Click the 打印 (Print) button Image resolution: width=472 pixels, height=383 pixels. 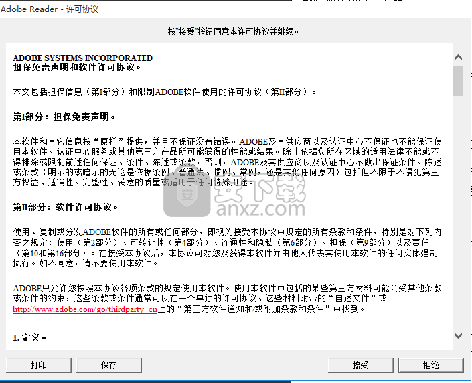click(x=39, y=365)
